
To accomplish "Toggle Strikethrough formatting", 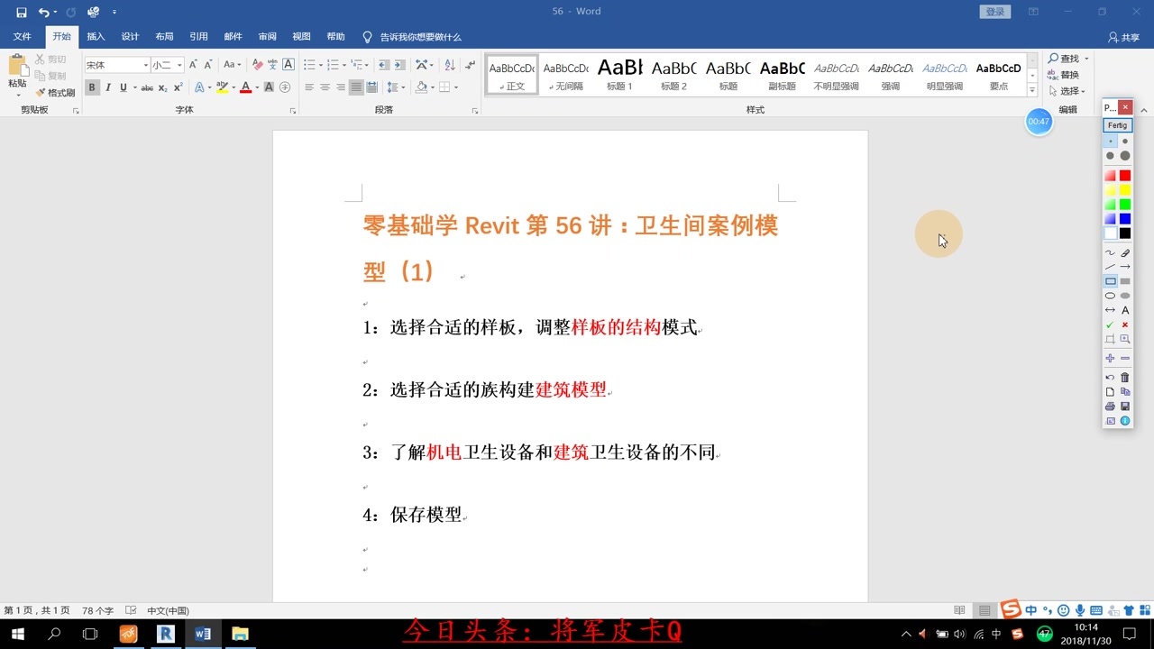I will pos(147,87).
